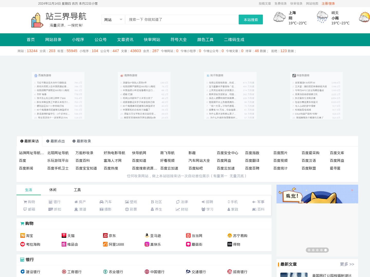Open the 交通银行 bank icon link
Viewport: 370px width, 277px height.
[x=188, y=272]
